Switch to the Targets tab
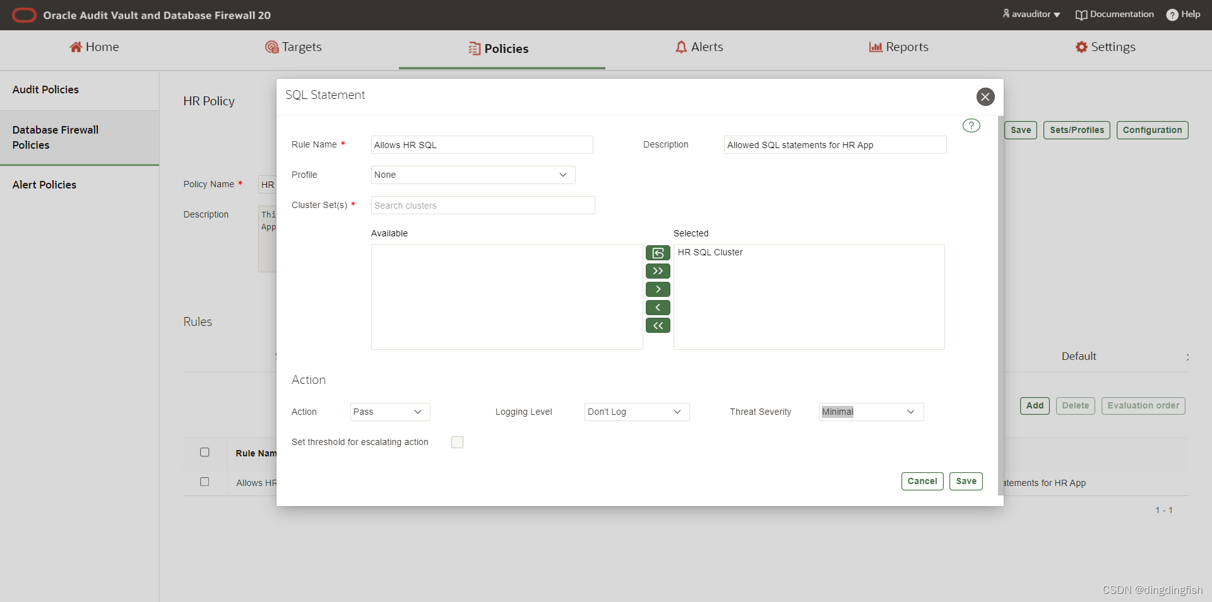Viewport: 1212px width, 602px height. [x=294, y=47]
